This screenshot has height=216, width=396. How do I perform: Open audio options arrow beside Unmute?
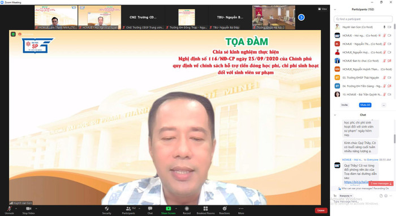pyautogui.click(x=16, y=209)
